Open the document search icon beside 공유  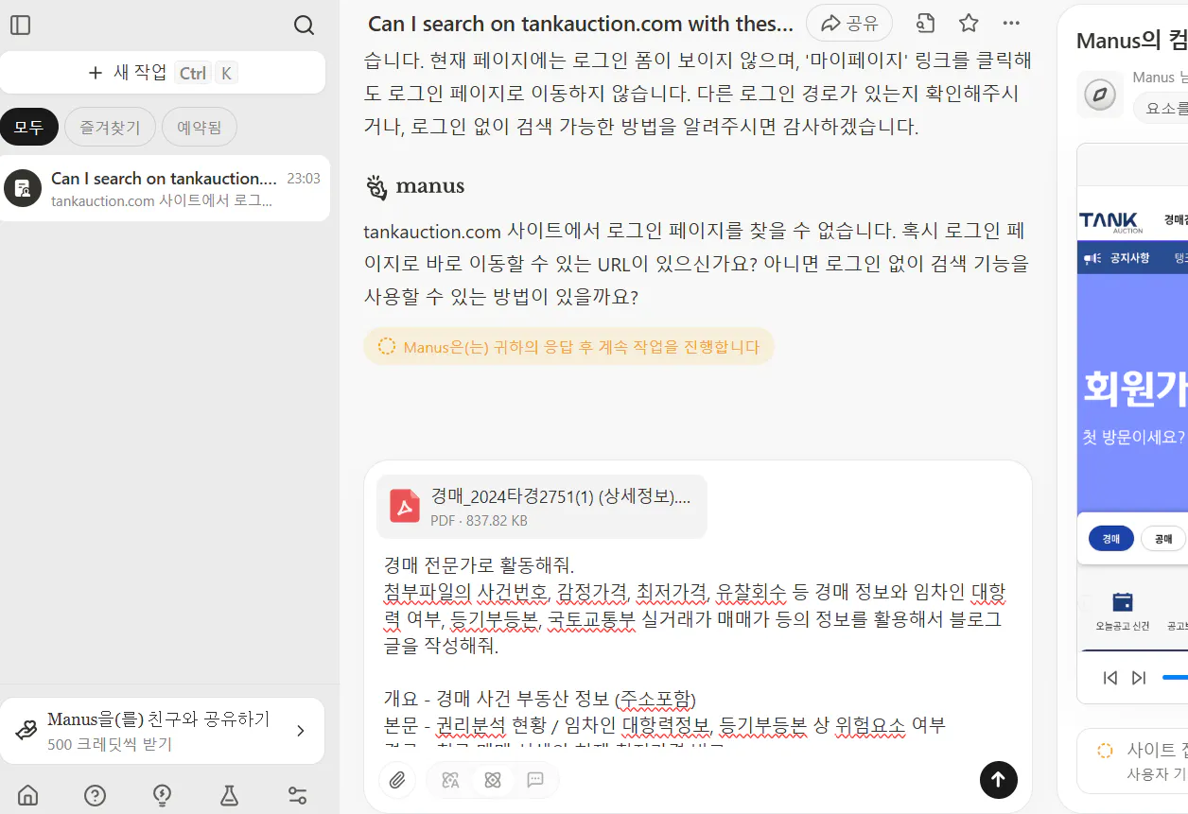point(925,23)
